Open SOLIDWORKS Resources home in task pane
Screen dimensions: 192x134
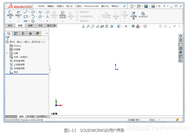[x=181, y=36]
